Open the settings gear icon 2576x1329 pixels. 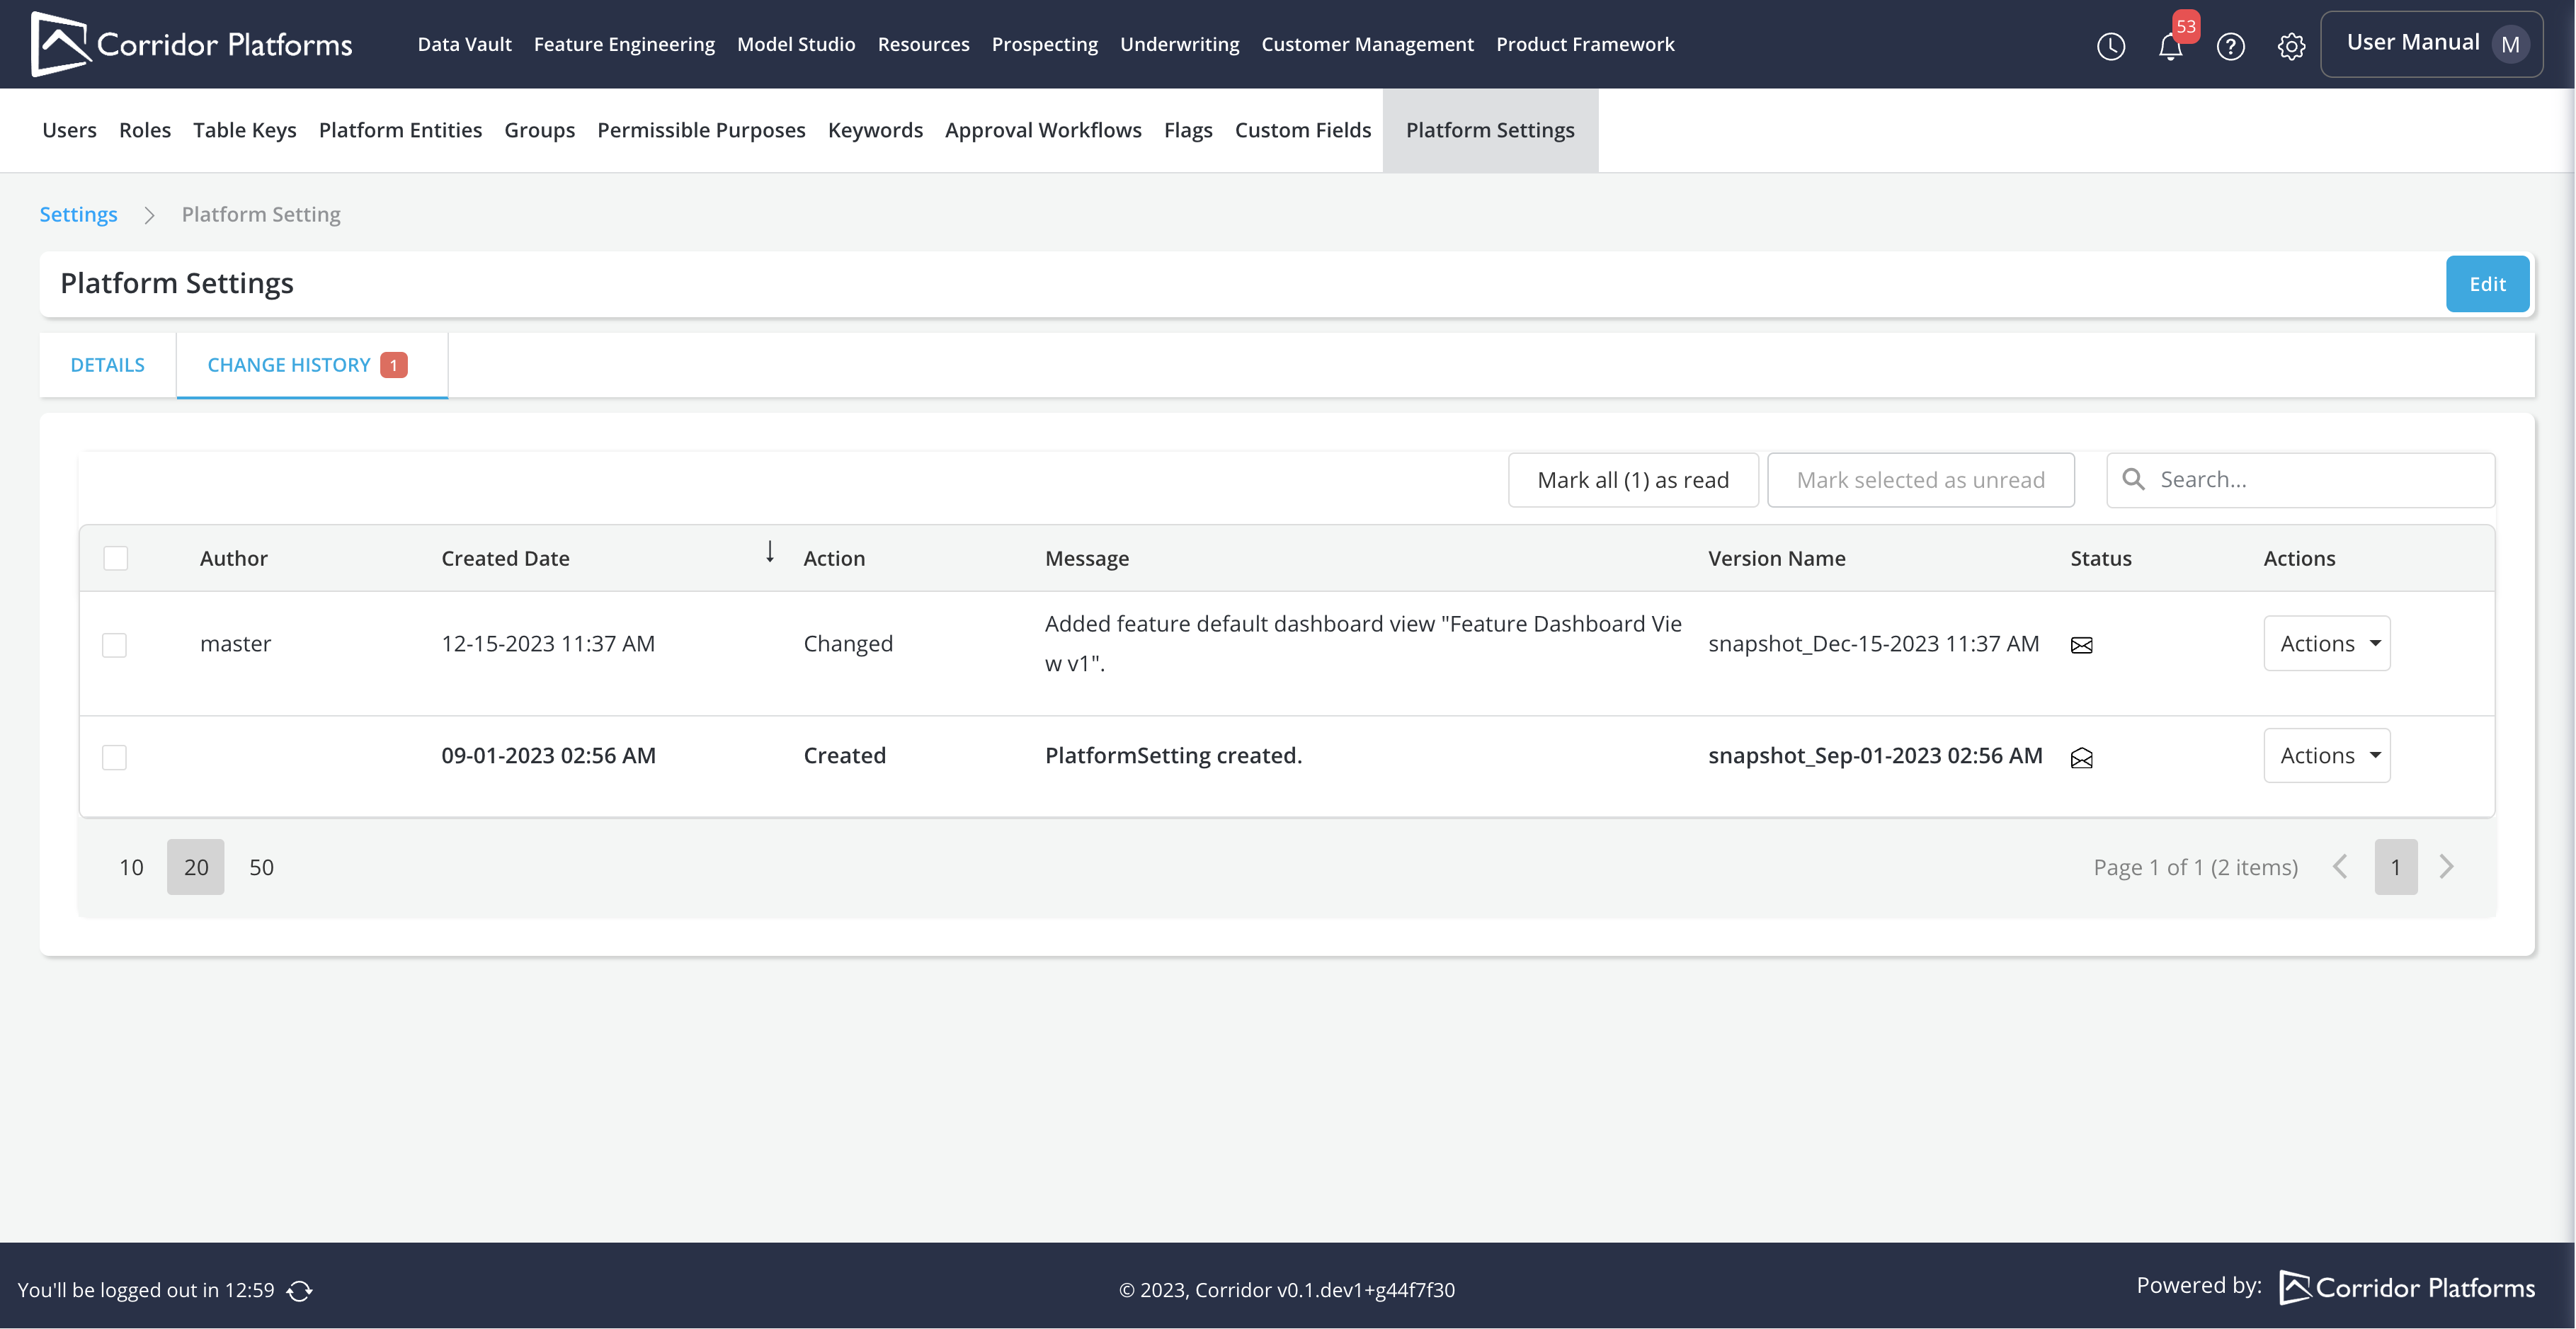[x=2291, y=46]
